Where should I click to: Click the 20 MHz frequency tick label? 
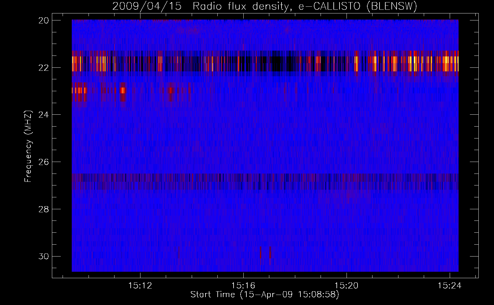(44, 20)
